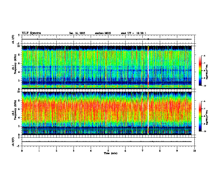Click the "ch.1(V)" waveform axis label

click(x=13, y=39)
